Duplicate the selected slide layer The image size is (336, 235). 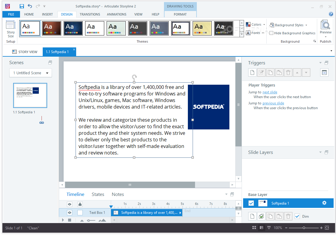(x=261, y=217)
